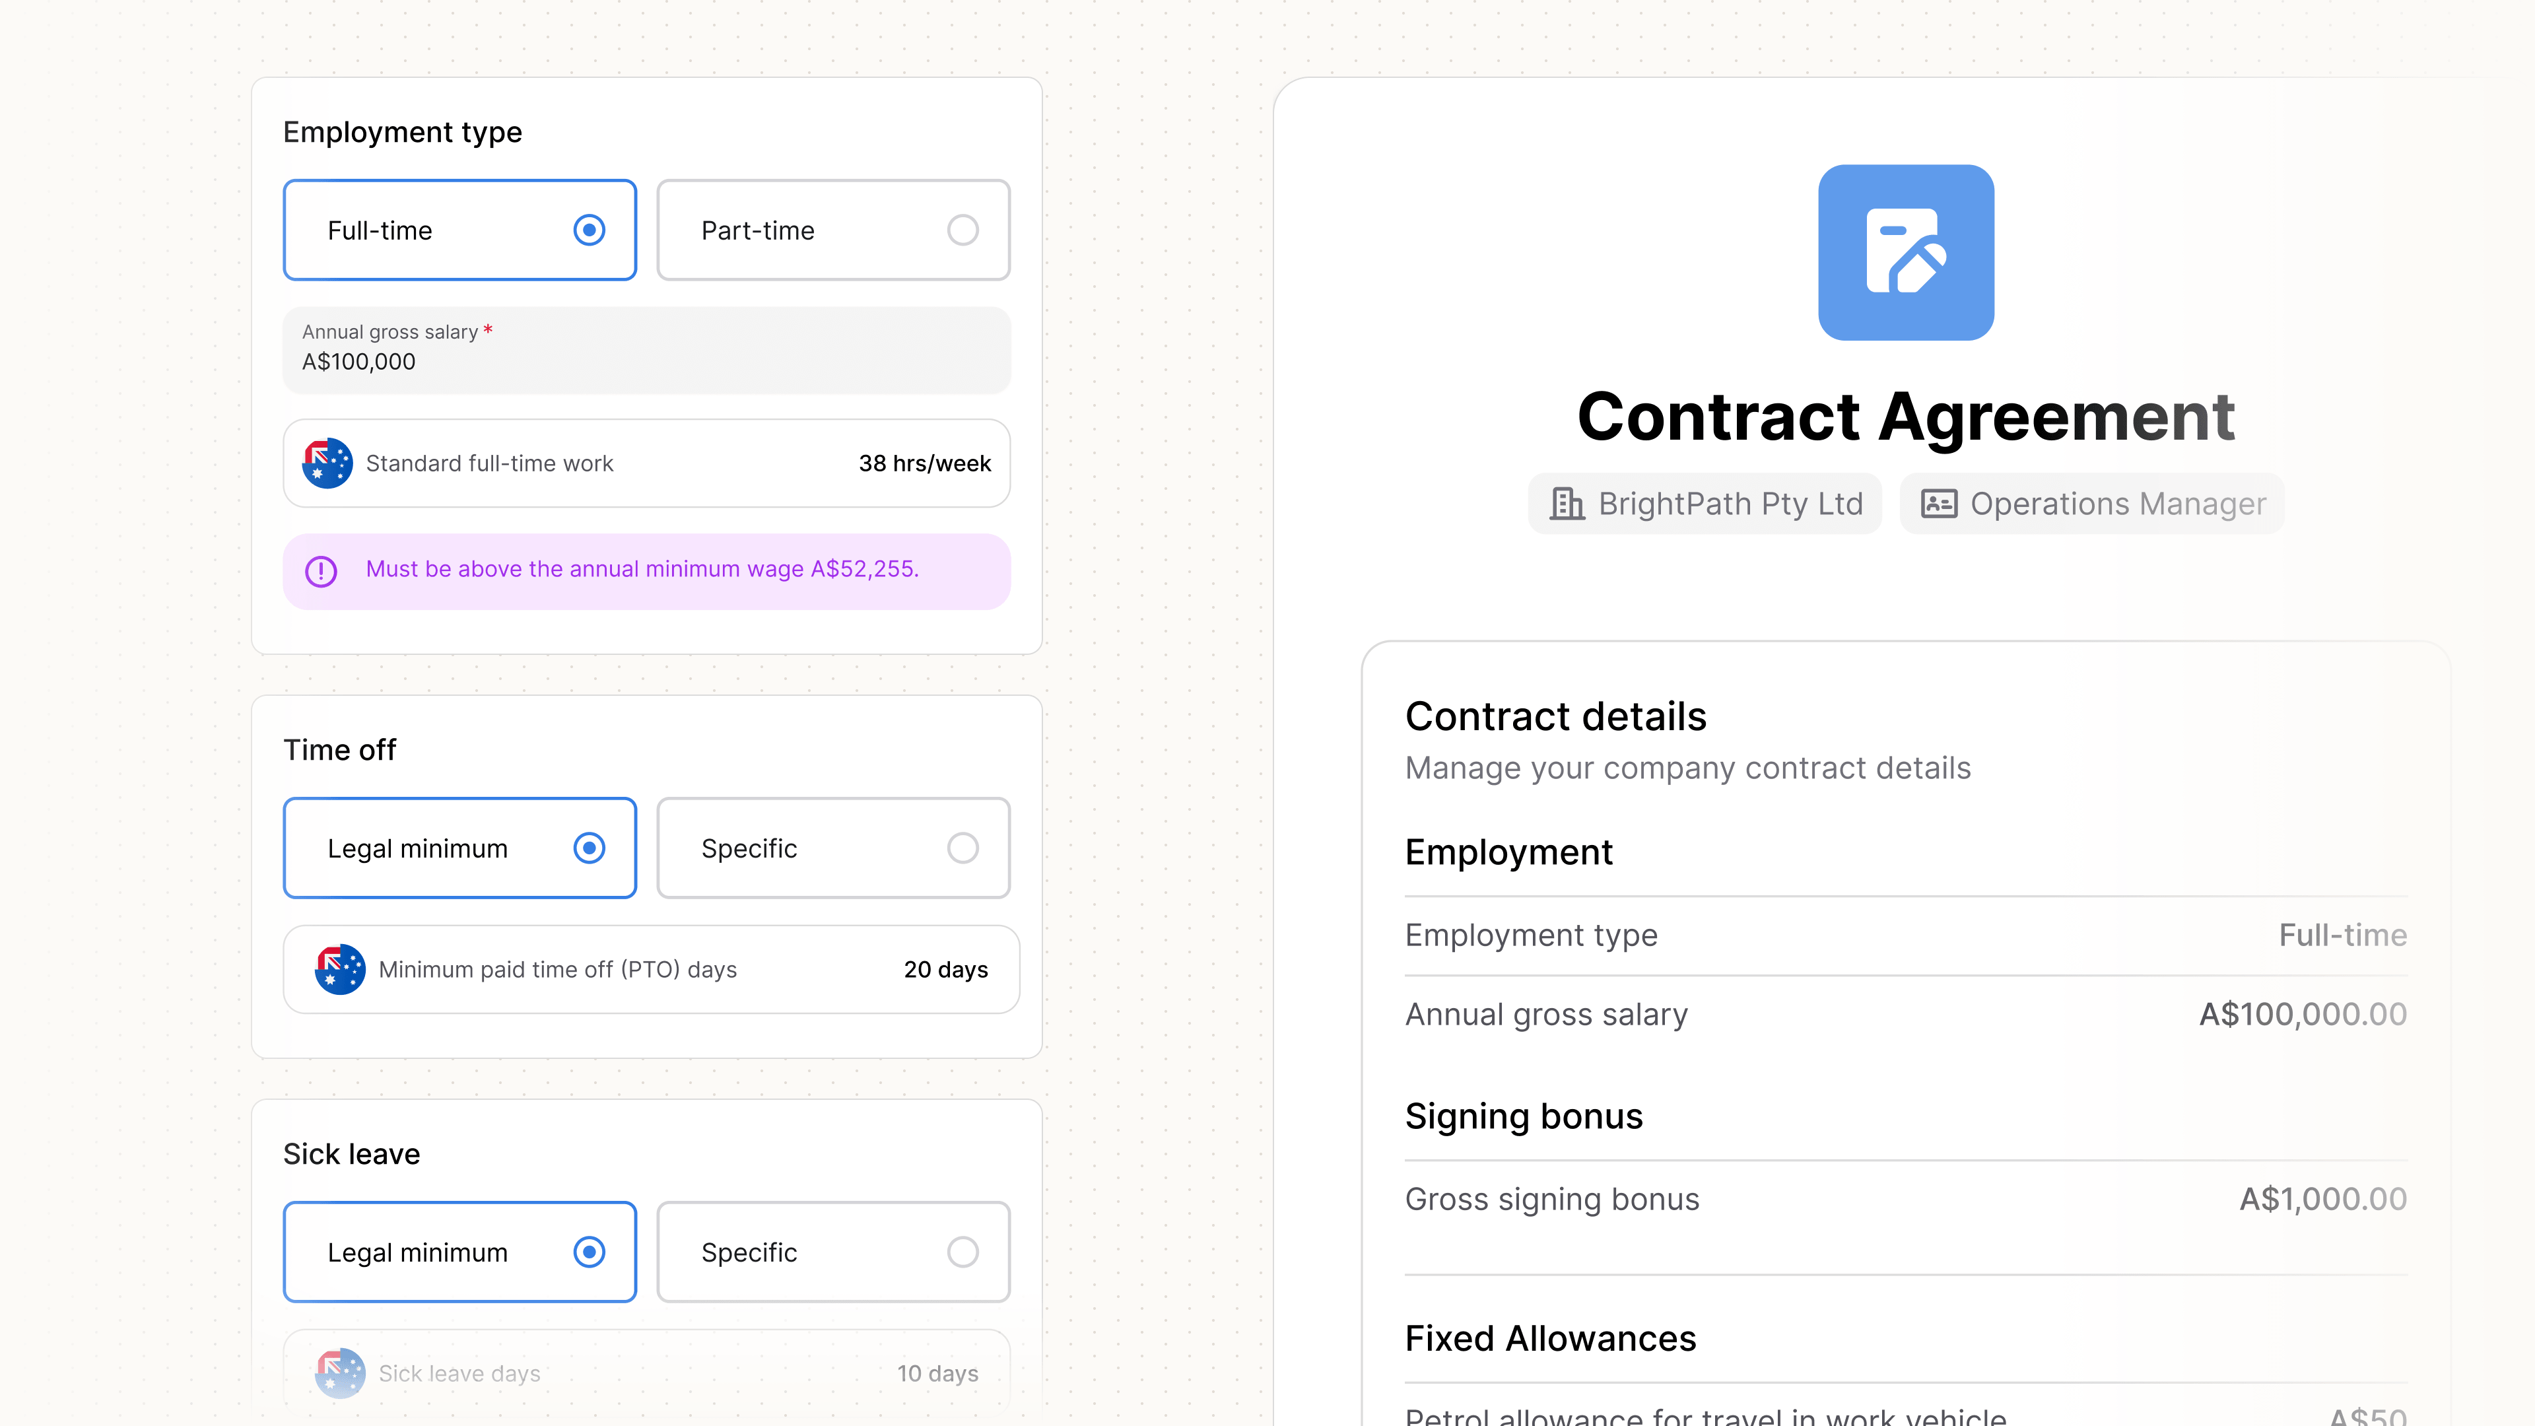The image size is (2535, 1426).
Task: Click the ID card icon beside Operations Manager
Action: point(1939,504)
